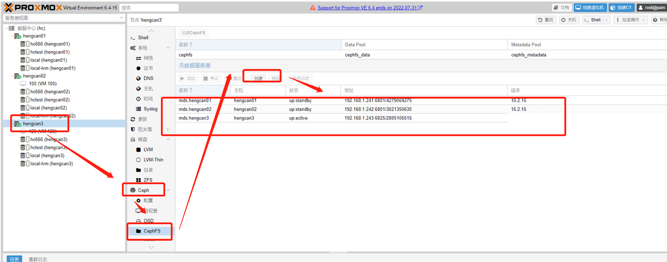Open the 文档 documentation button
The width and height of the screenshot is (667, 262).
pos(562,8)
